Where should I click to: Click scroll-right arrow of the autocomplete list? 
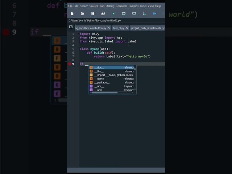click(132, 93)
